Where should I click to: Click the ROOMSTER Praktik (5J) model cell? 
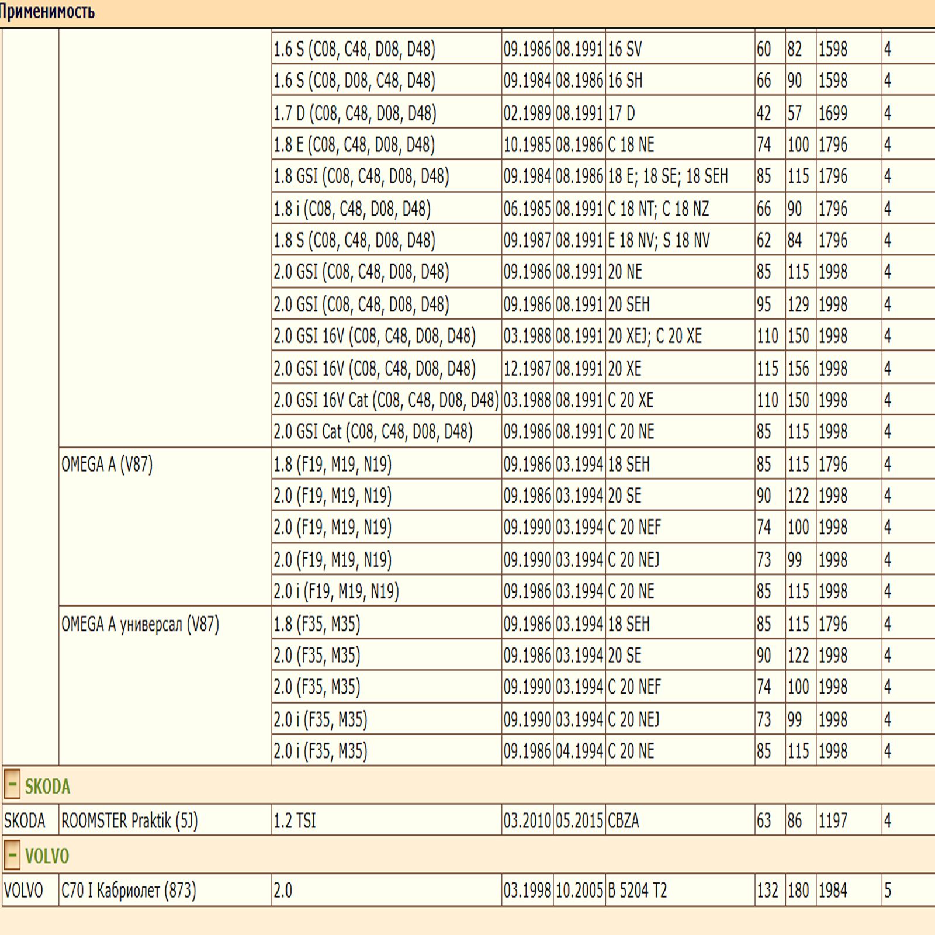click(130, 821)
